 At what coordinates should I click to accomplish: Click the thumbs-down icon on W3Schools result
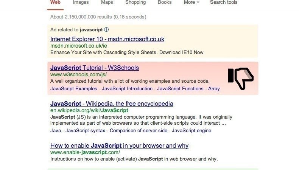pos(241,79)
